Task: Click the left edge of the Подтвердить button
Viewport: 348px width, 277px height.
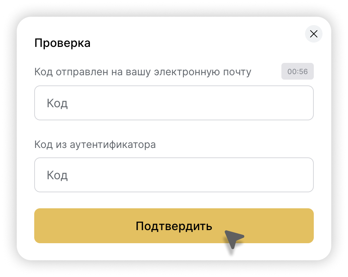Action: coord(41,226)
